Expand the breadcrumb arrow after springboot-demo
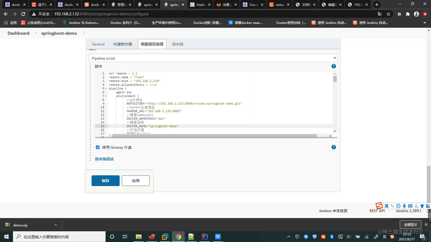The width and height of the screenshot is (431, 242). pyautogui.click(x=84, y=33)
